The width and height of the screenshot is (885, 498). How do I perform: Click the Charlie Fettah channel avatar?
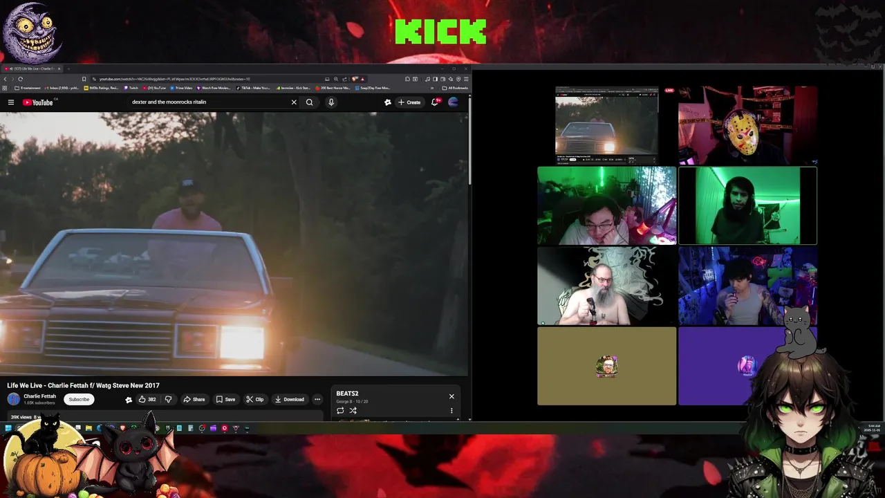click(x=13, y=399)
